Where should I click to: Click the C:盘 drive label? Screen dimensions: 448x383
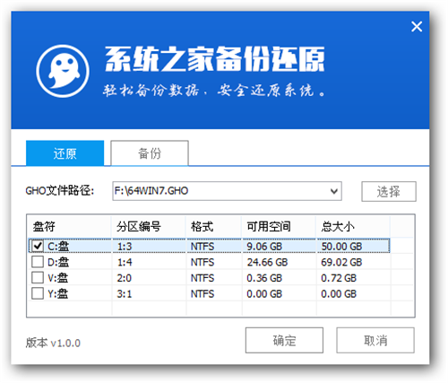click(58, 247)
